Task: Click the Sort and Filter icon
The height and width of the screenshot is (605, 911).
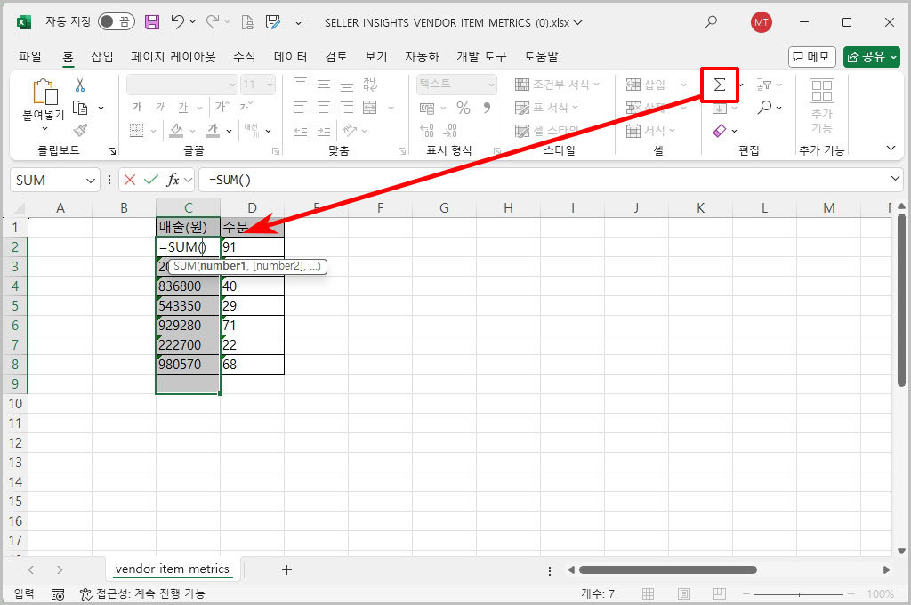Action: [764, 85]
